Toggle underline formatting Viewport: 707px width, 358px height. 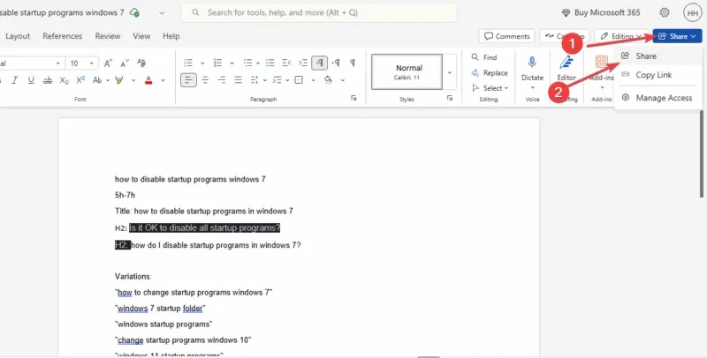coord(31,80)
